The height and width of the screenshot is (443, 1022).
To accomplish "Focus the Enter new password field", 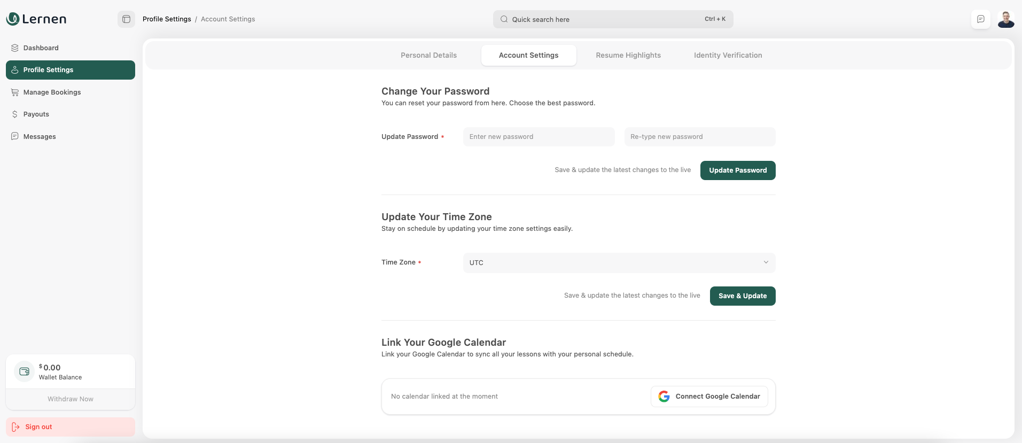I will point(539,137).
